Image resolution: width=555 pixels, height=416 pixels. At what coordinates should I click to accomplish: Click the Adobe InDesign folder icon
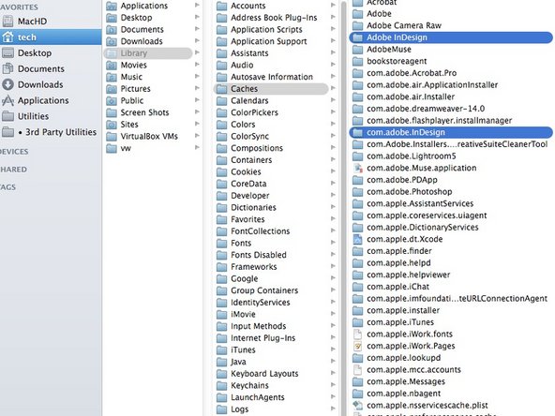pos(358,37)
